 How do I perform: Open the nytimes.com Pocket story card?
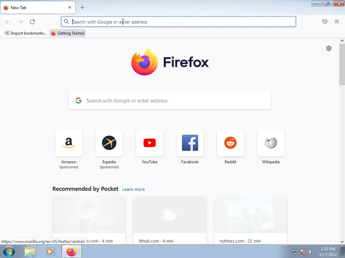tap(251, 220)
